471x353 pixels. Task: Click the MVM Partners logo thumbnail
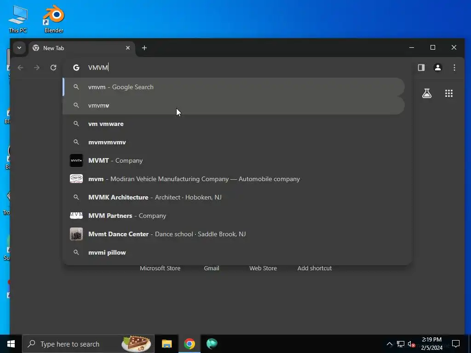(76, 216)
